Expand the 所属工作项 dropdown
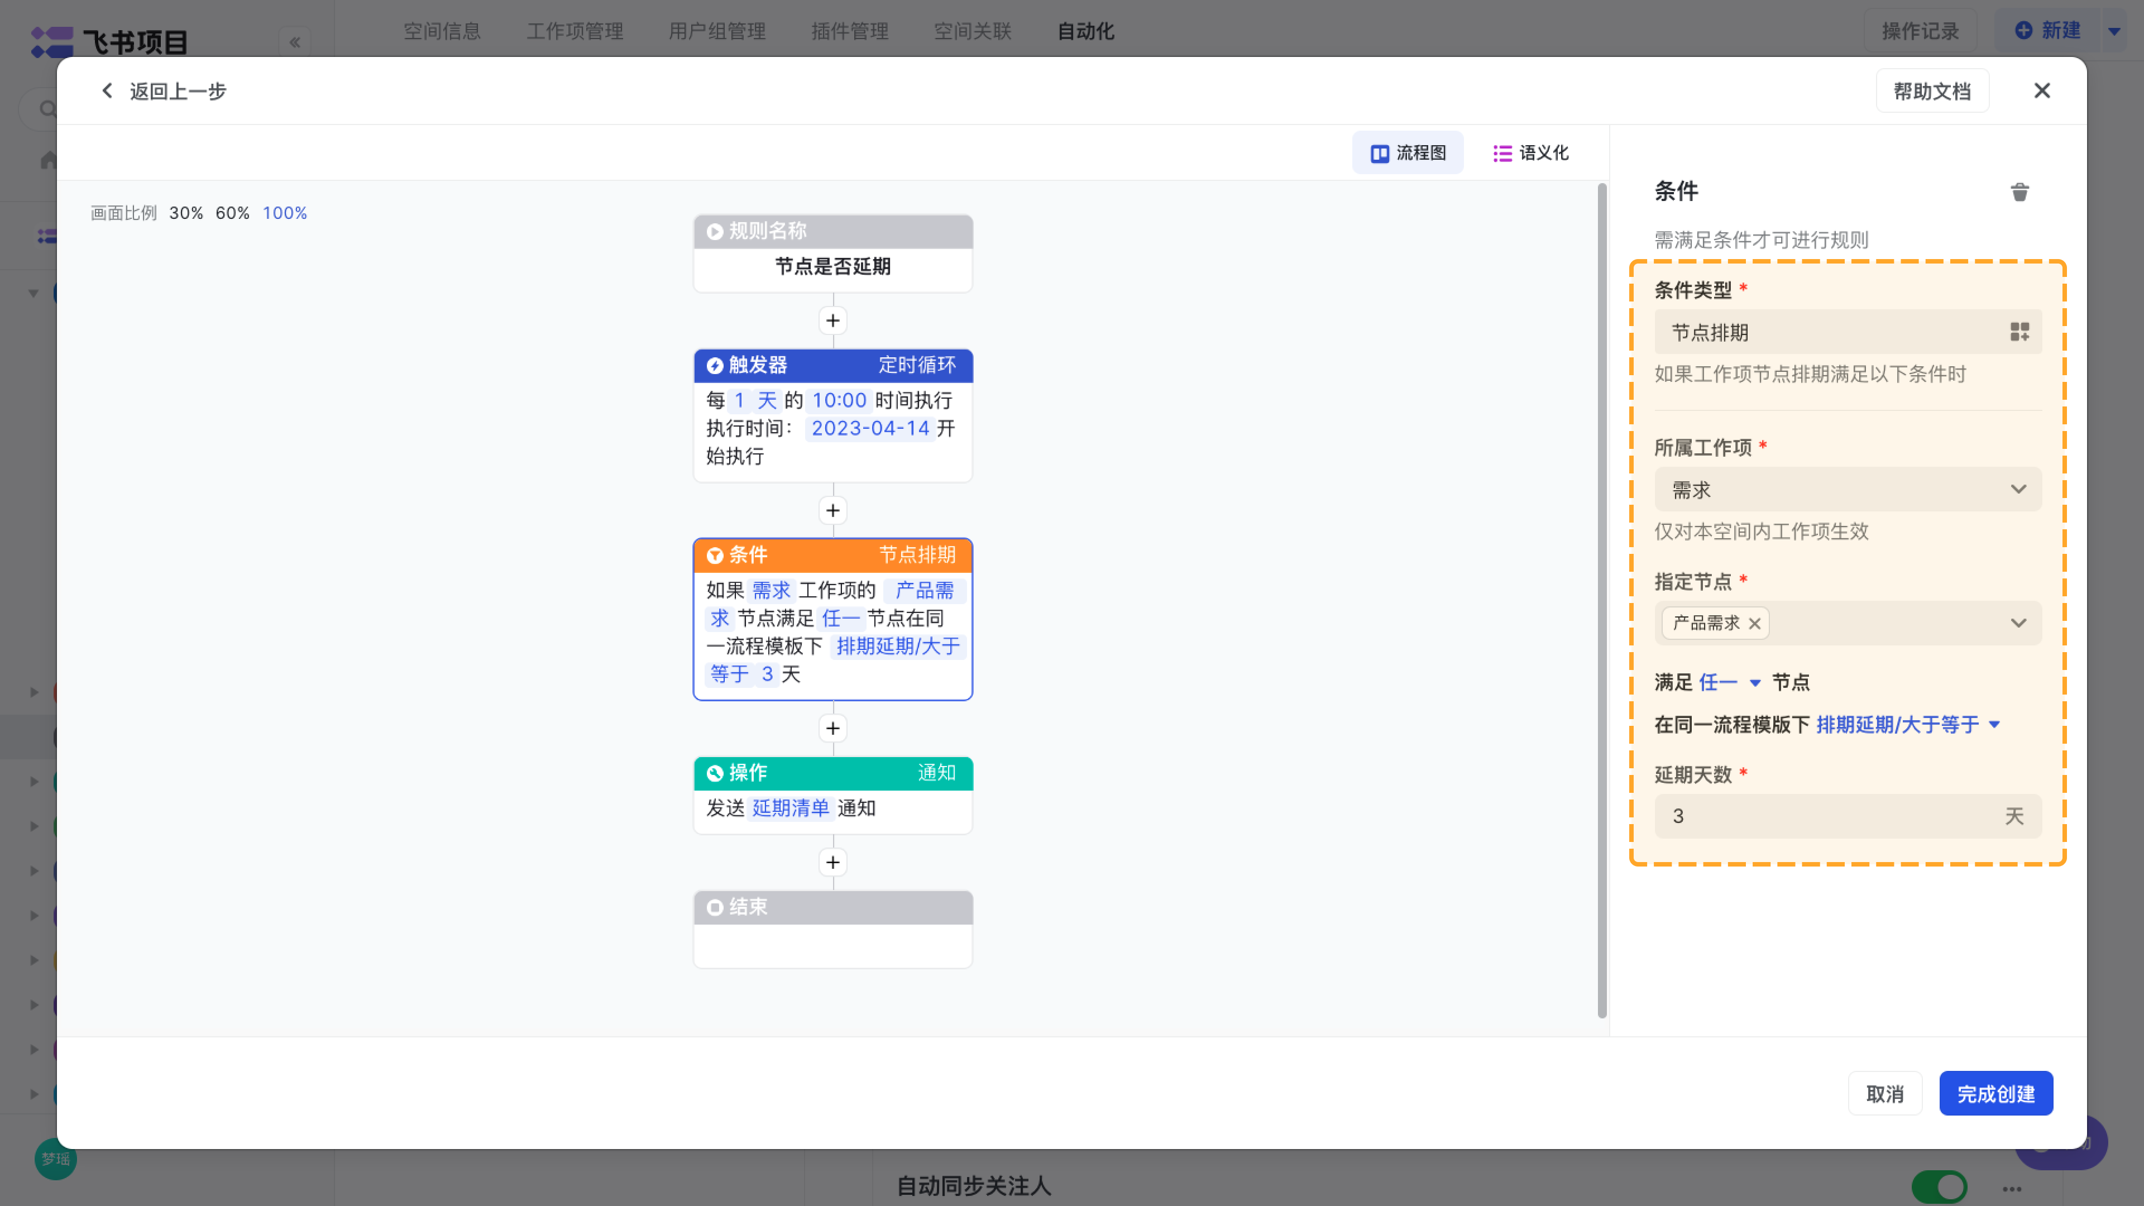Screen dimensions: 2144x1206 click(1848, 490)
